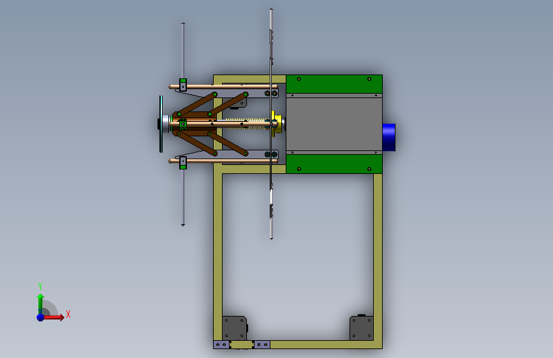Select the blue motor cylinder on the right
The height and width of the screenshot is (358, 553).
coord(388,138)
